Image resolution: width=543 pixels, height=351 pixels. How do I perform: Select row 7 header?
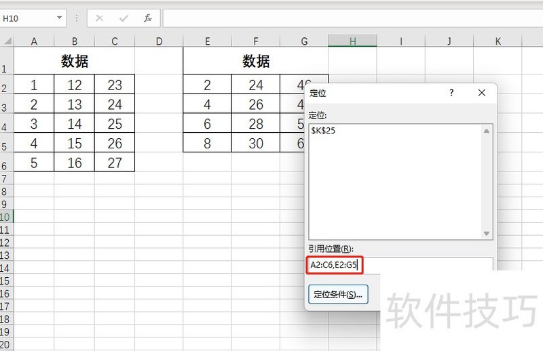click(x=7, y=179)
